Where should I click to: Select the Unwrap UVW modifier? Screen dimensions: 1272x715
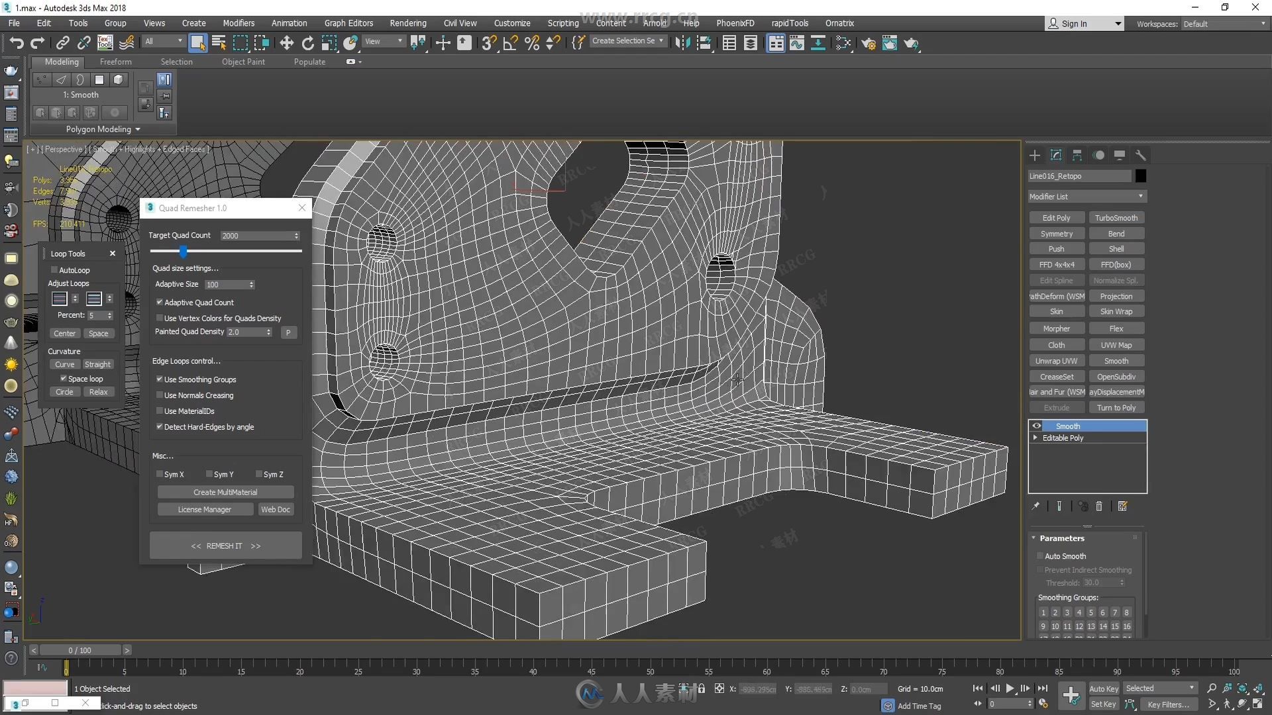1056,361
